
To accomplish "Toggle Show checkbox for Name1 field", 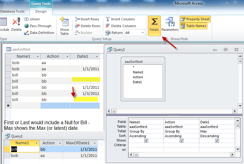I will pyautogui.click(x=146, y=141).
